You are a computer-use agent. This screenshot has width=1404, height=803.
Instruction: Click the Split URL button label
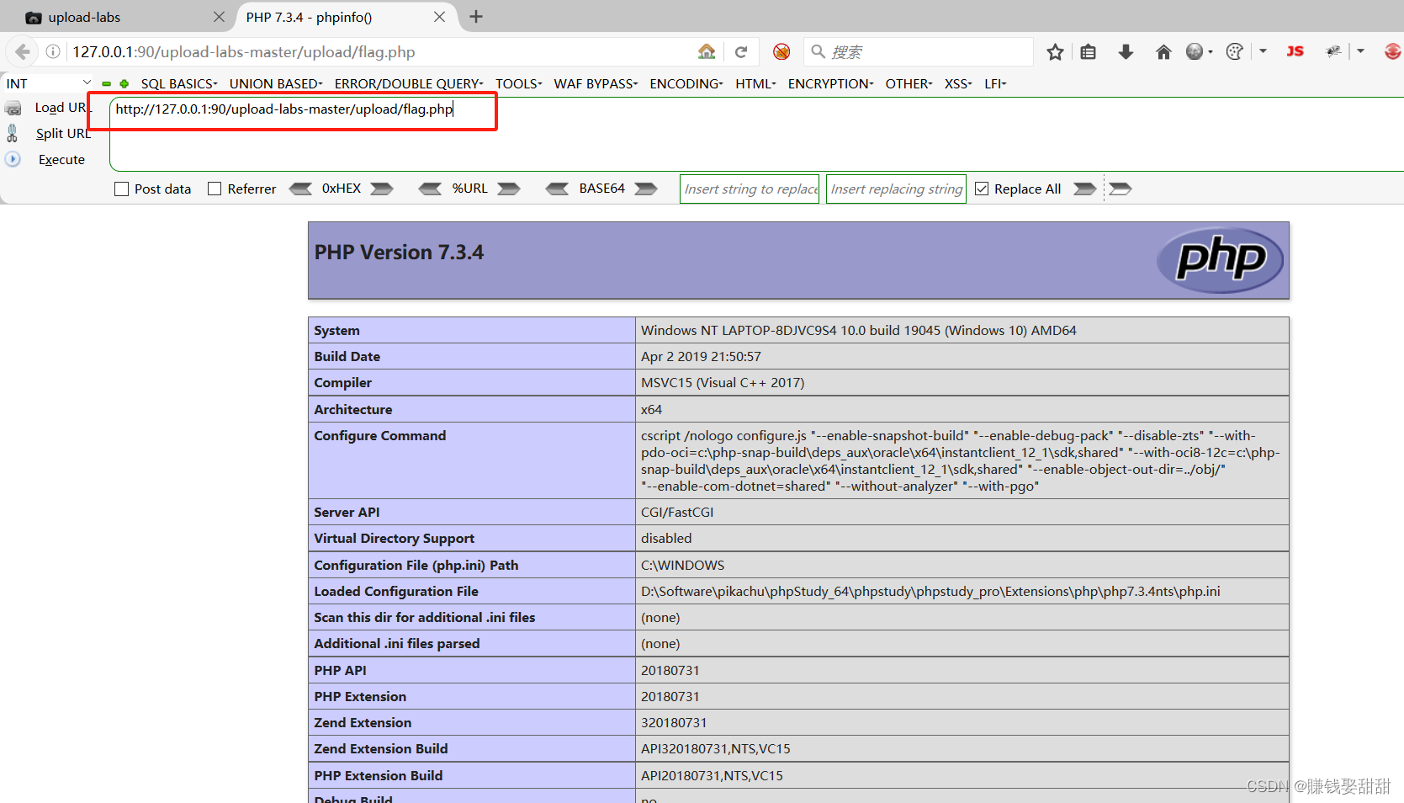point(63,133)
